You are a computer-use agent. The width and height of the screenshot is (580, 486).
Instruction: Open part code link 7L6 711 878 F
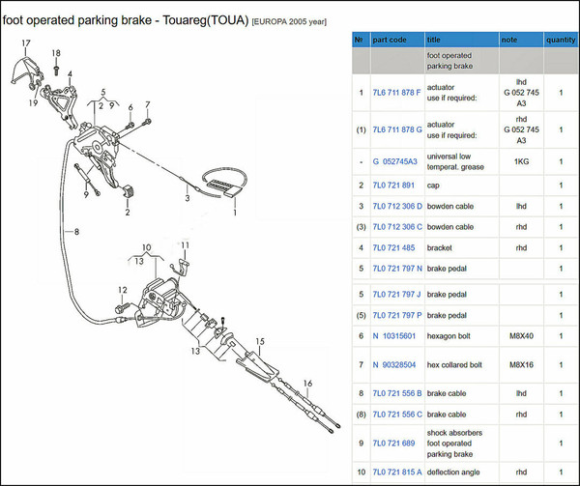click(x=396, y=92)
